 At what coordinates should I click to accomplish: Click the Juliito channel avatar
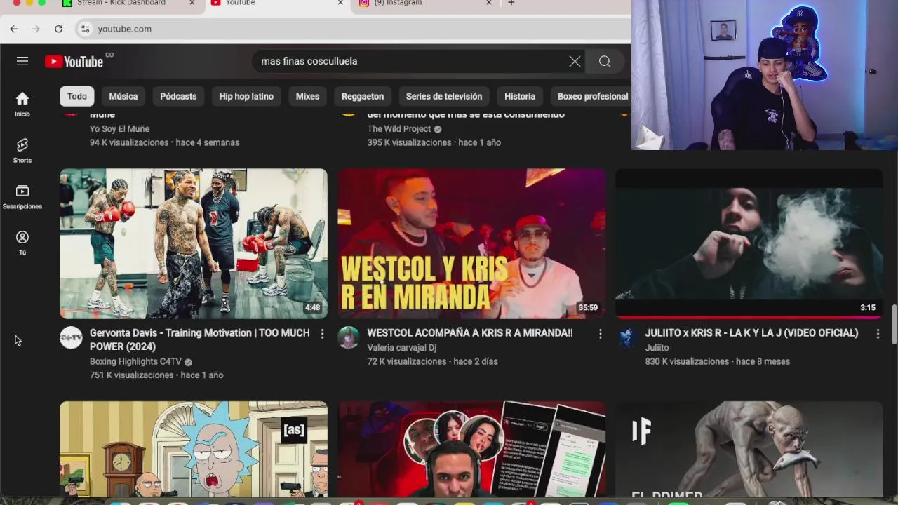click(x=626, y=337)
